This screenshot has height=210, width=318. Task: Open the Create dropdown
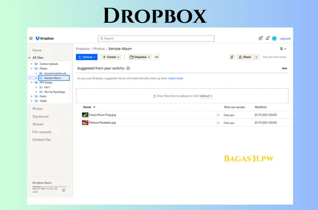click(111, 57)
